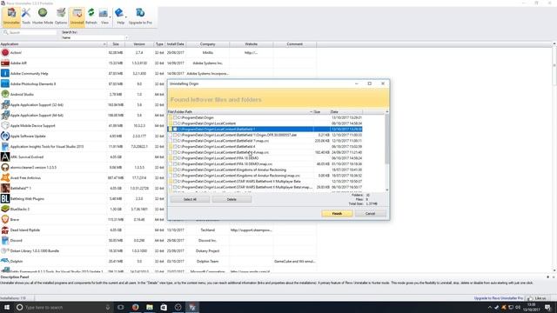This screenshot has width=557, height=313.
Task: Select the ARK Survival Evolved icon
Action: [5, 156]
